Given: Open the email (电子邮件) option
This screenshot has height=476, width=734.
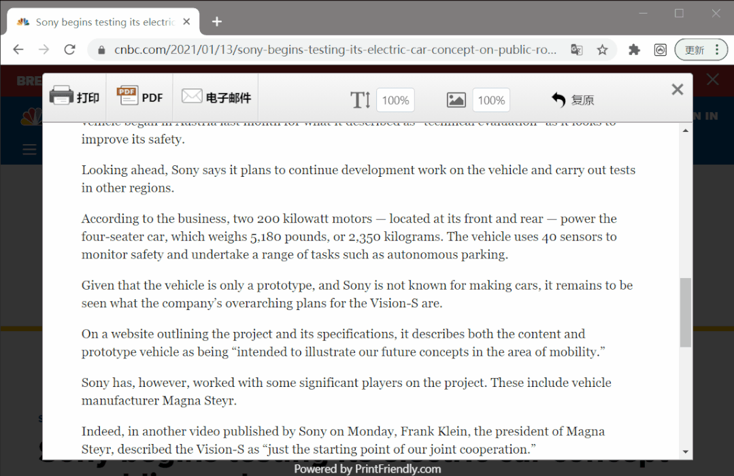Looking at the screenshot, I should pyautogui.click(x=216, y=97).
